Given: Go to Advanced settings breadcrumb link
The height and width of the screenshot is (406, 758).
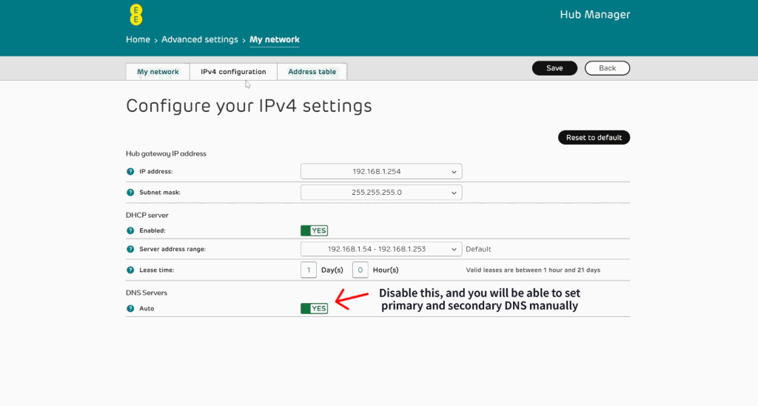Looking at the screenshot, I should coord(200,40).
